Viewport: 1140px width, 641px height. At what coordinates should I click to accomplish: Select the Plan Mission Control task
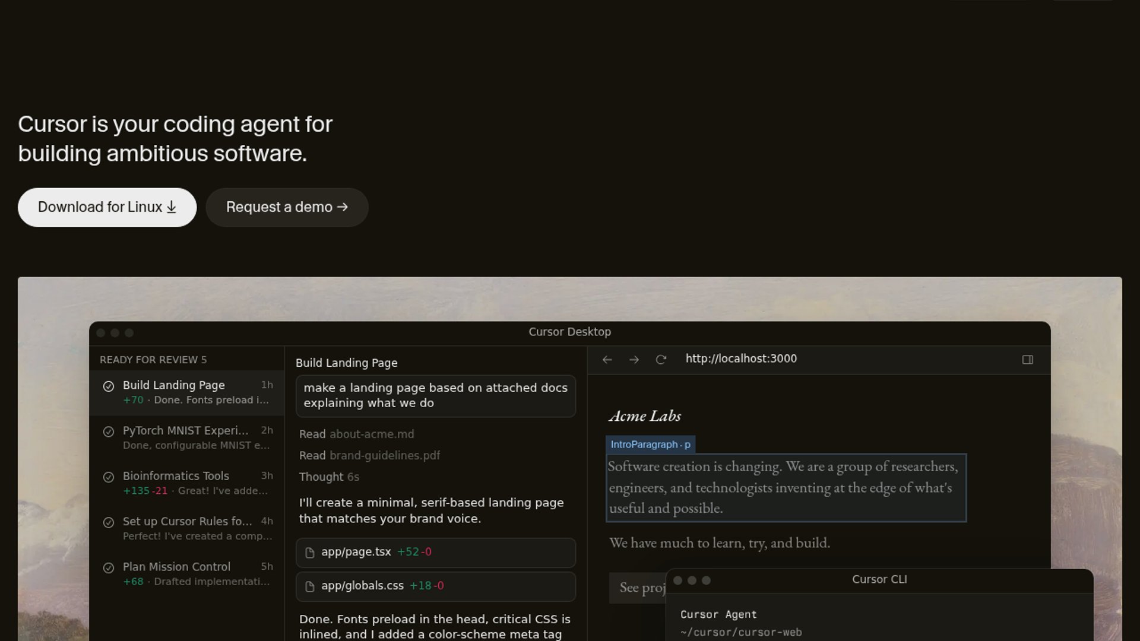tap(187, 574)
